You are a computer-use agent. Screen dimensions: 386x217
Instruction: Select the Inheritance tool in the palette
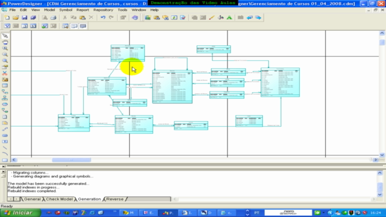click(5, 98)
